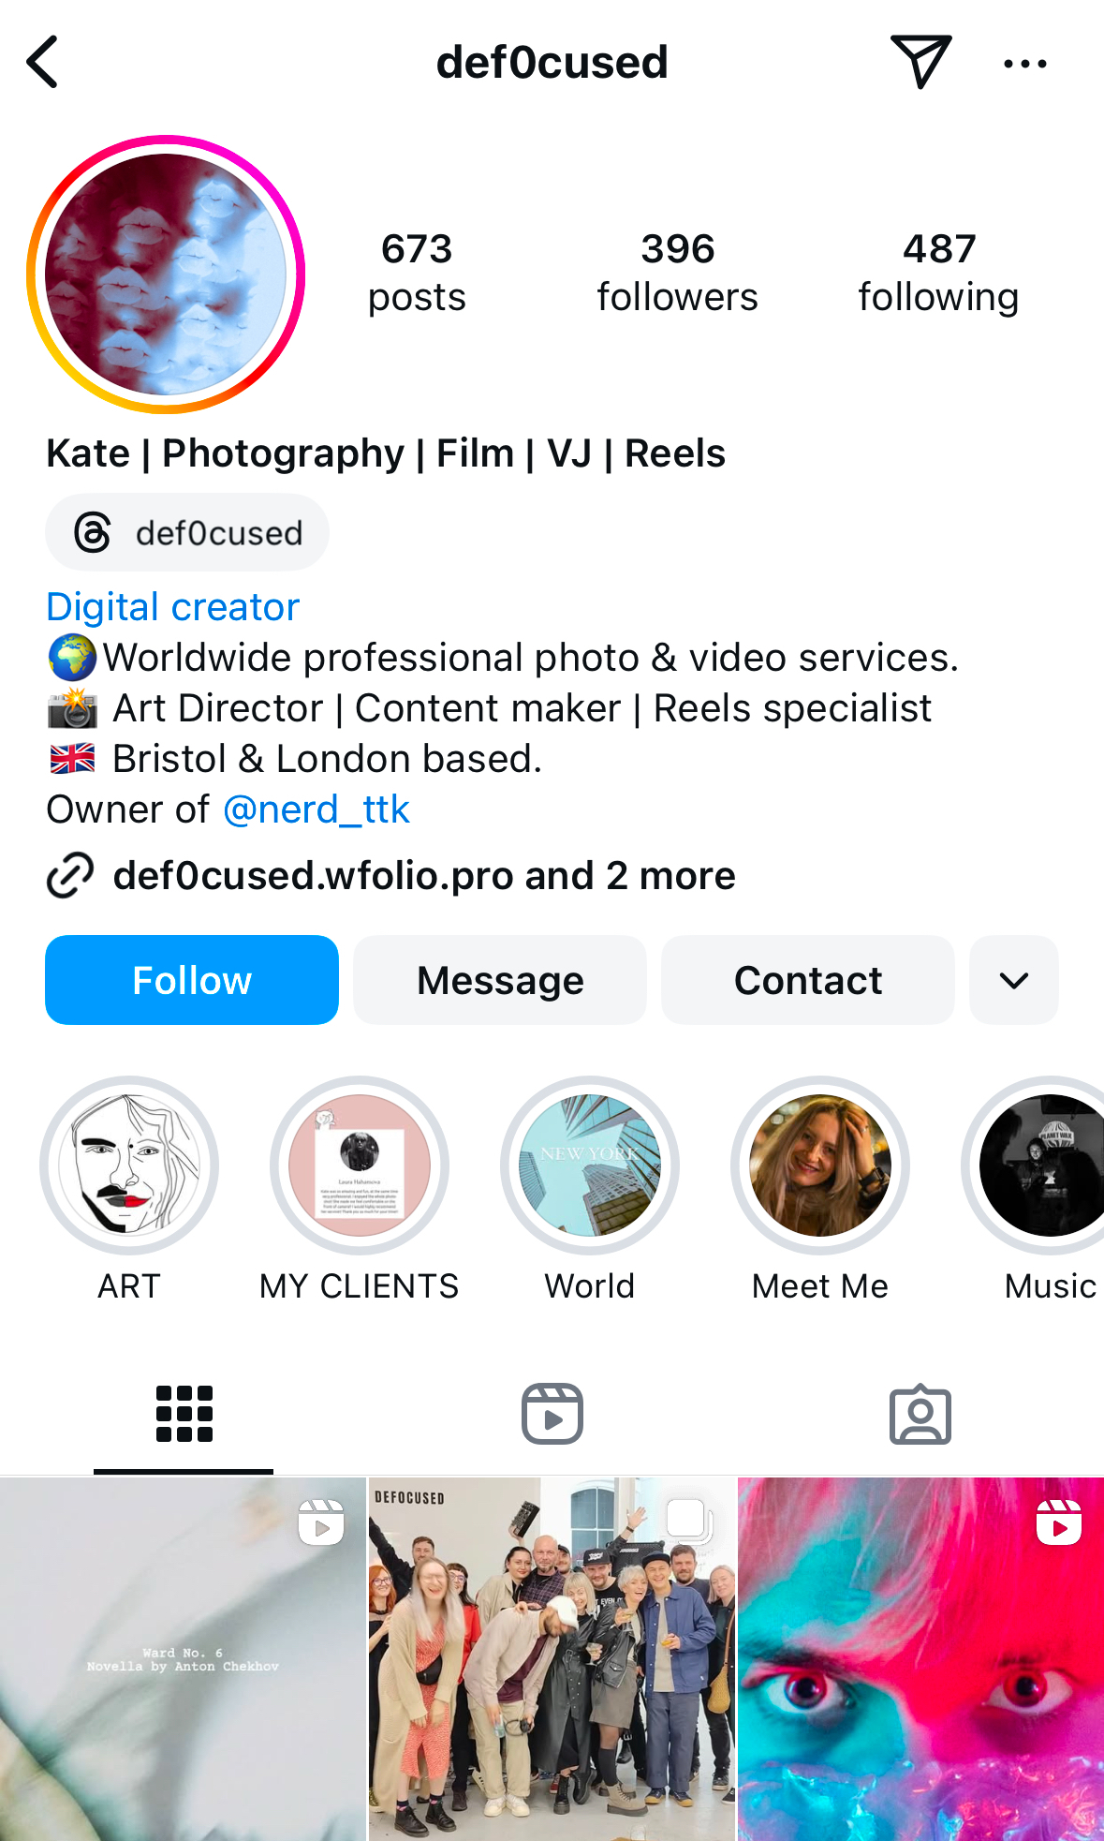View the profile picture story

pyautogui.click(x=166, y=275)
